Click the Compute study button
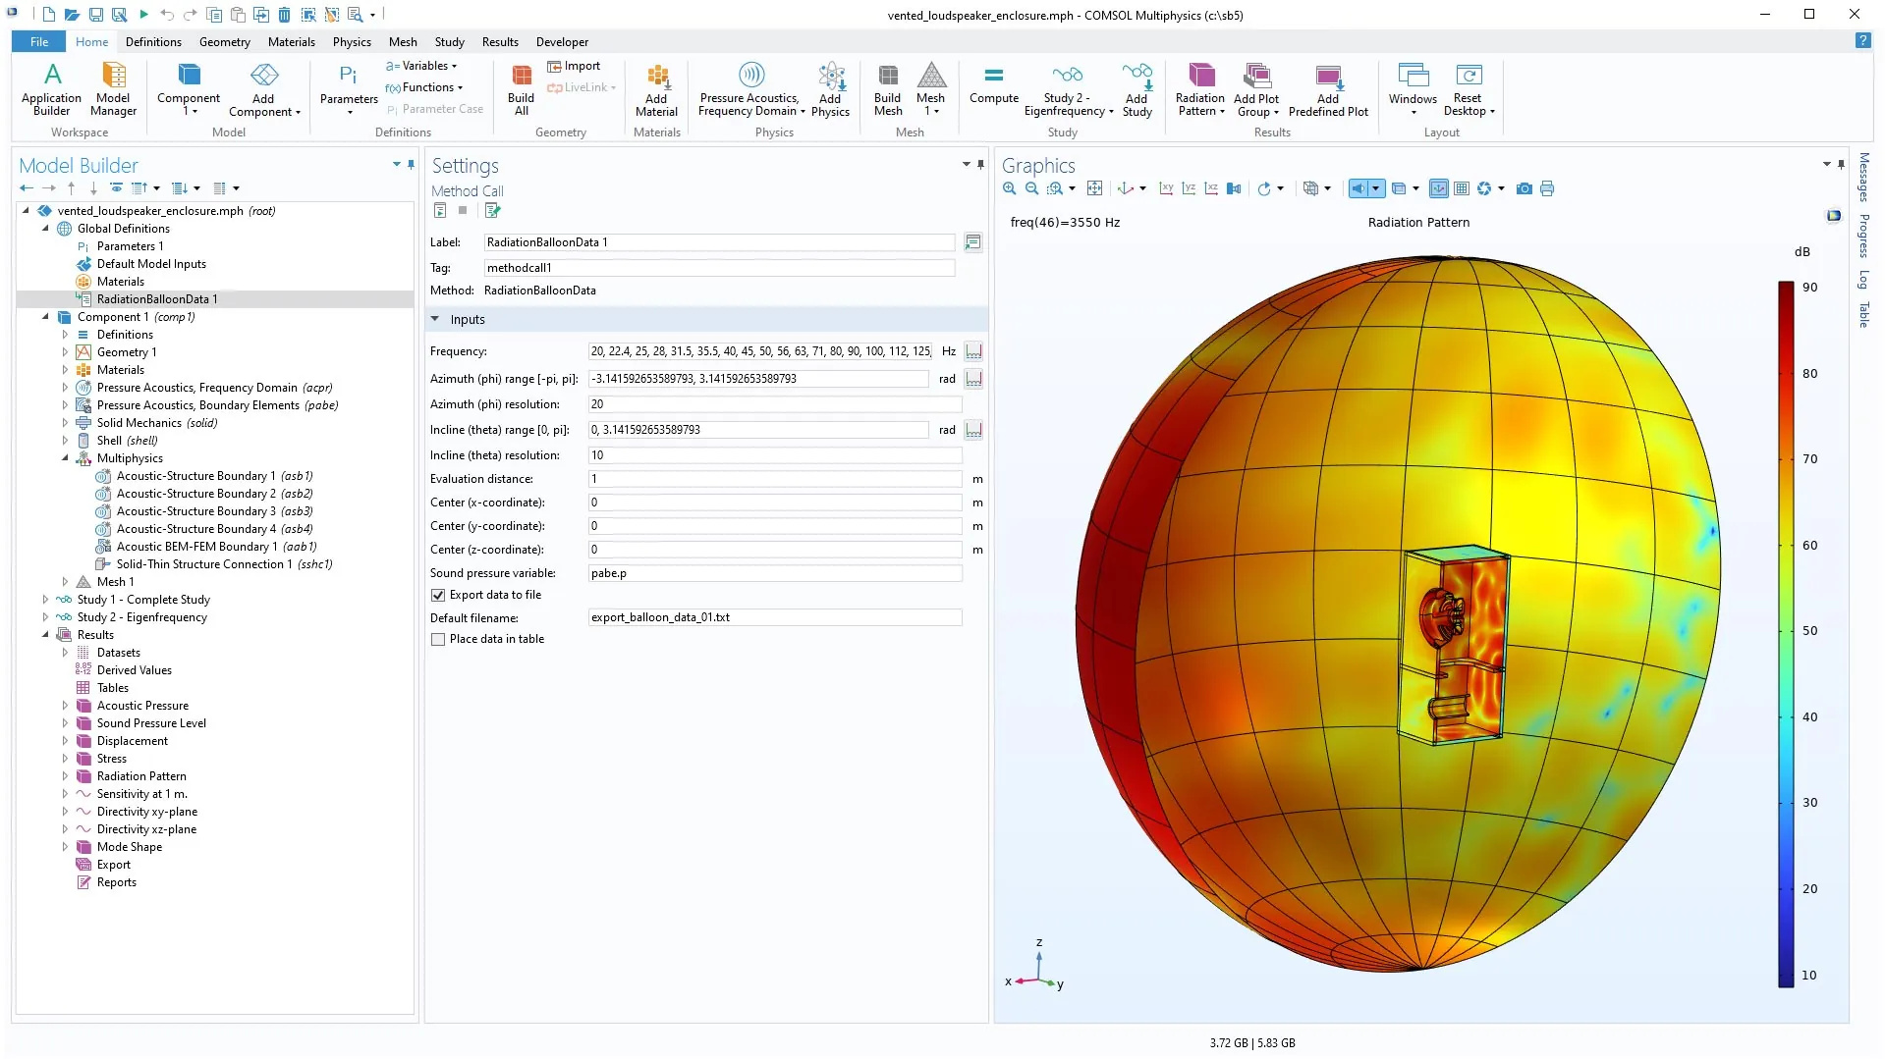This screenshot has height=1059, width=1885. [x=994, y=84]
